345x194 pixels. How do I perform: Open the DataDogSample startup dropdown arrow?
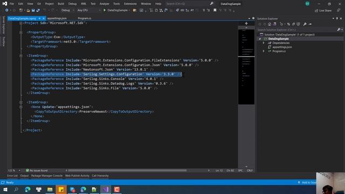point(129,10)
